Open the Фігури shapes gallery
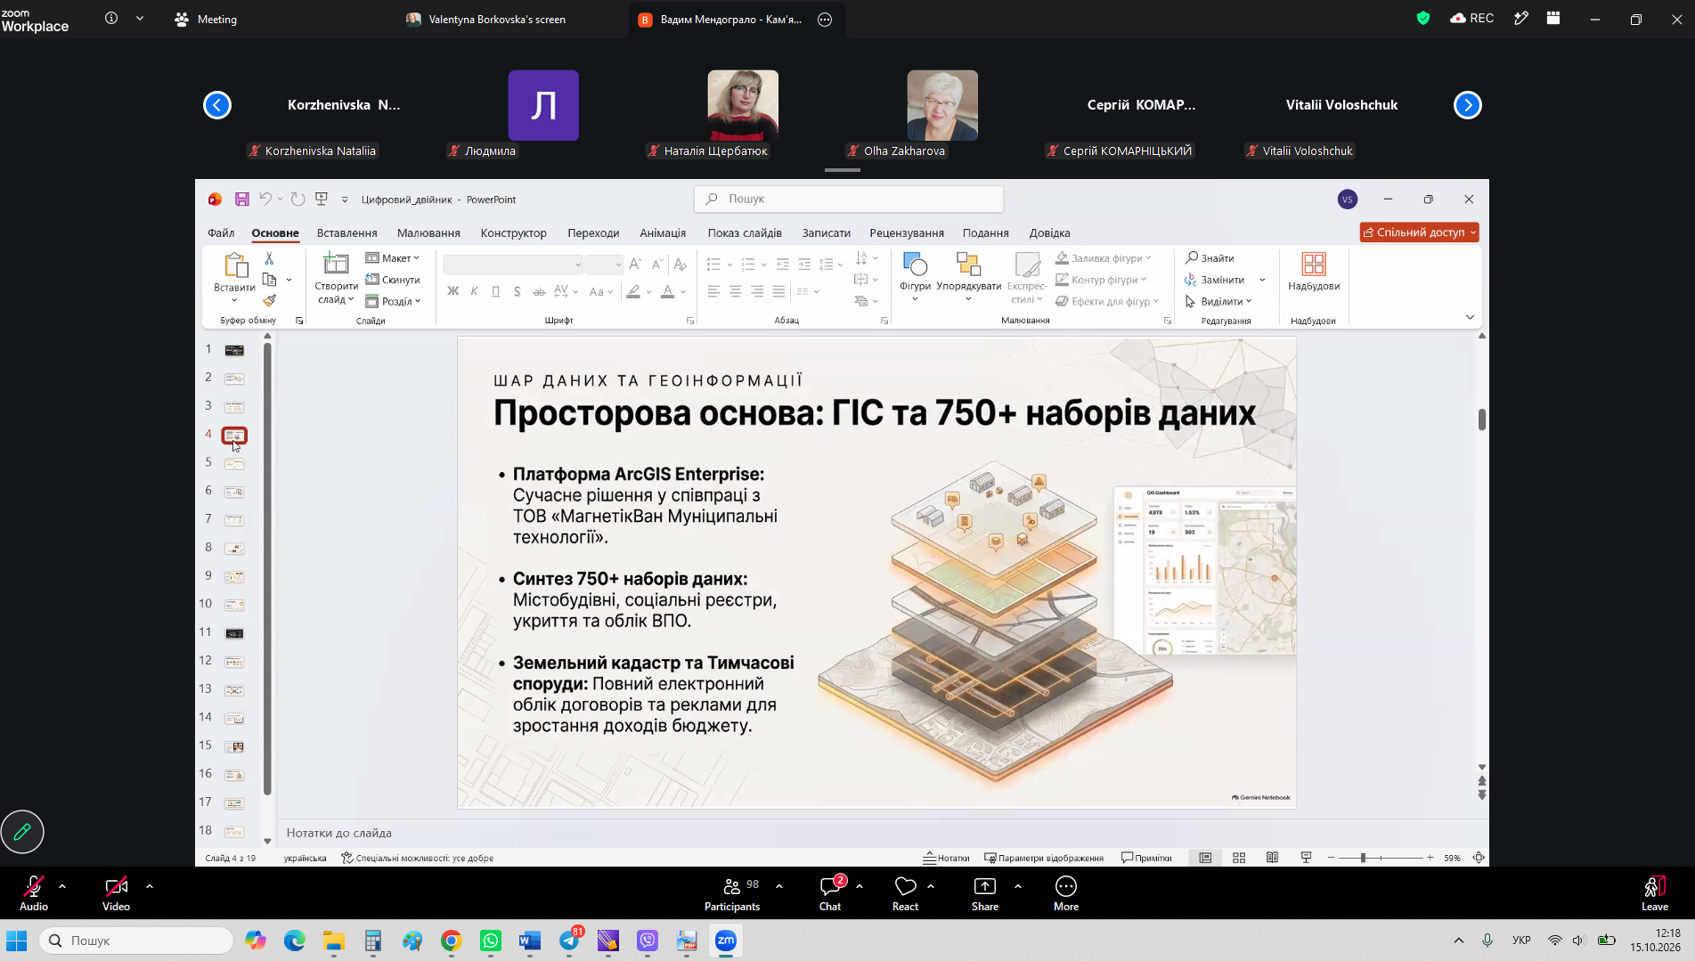 pyautogui.click(x=915, y=276)
